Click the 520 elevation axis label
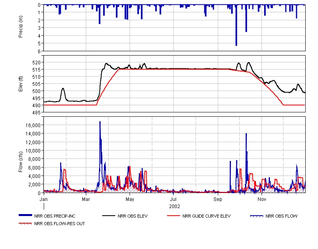 click(x=37, y=62)
